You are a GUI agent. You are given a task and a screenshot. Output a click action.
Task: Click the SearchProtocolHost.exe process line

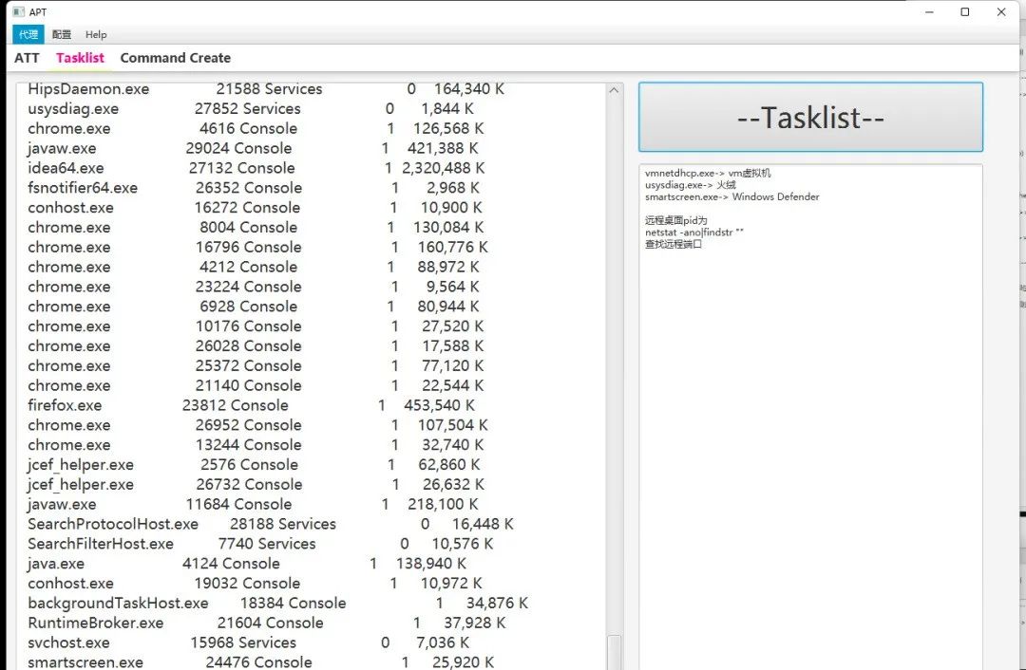pyautogui.click(x=271, y=524)
